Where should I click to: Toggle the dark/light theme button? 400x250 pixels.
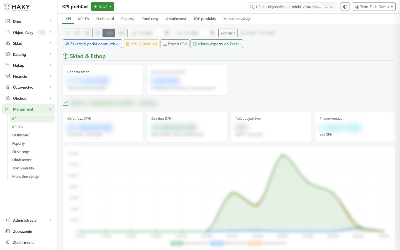point(345,7)
